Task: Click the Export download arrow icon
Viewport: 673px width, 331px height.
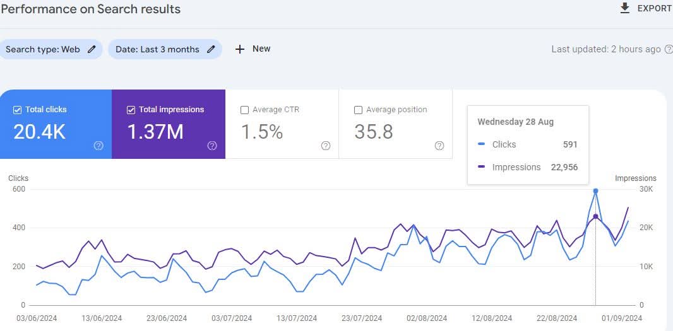Action: tap(625, 8)
